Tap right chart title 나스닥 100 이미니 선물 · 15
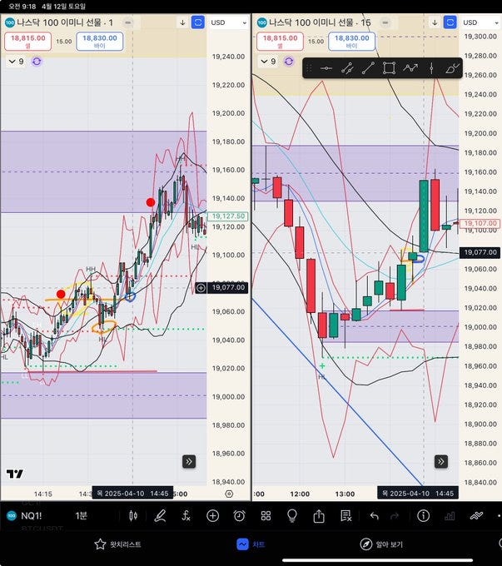 (320, 22)
